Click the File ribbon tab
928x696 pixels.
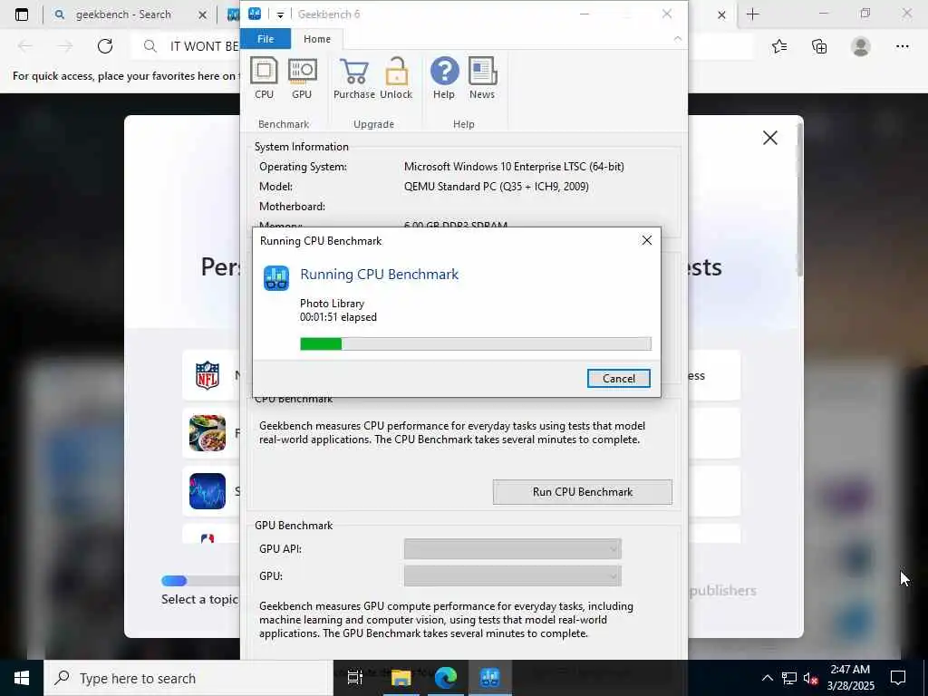pyautogui.click(x=266, y=39)
